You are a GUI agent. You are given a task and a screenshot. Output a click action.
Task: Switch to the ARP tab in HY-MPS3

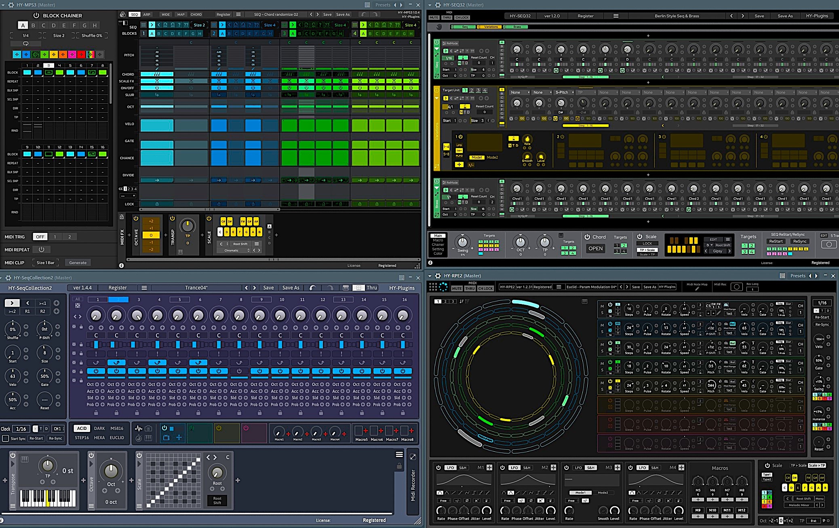[147, 15]
